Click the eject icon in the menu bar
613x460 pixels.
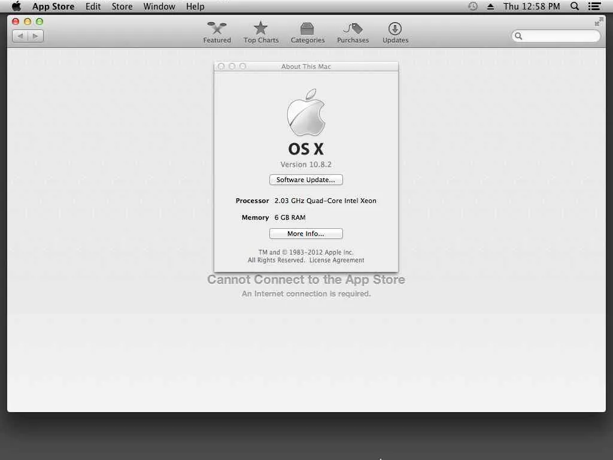click(x=490, y=6)
